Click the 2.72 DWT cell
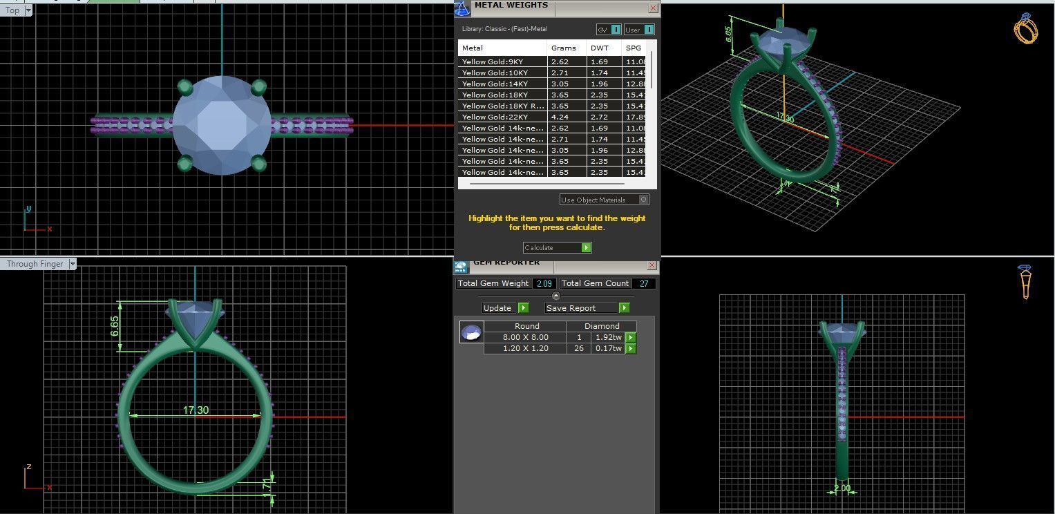 pyautogui.click(x=603, y=117)
